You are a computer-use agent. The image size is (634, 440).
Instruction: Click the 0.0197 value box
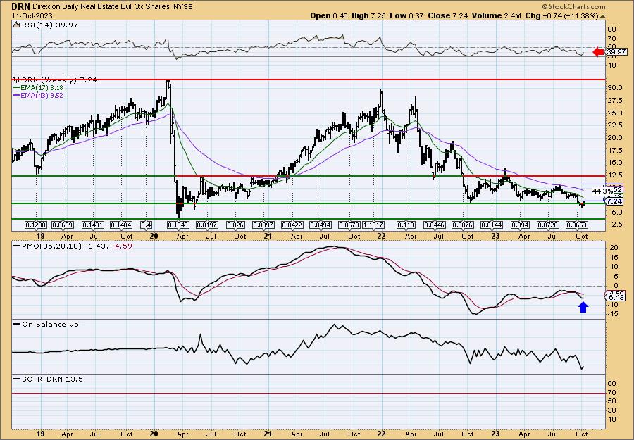pyautogui.click(x=206, y=225)
